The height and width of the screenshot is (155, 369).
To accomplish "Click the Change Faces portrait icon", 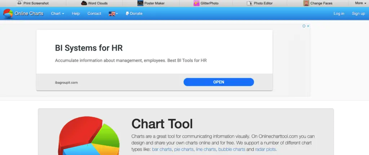I will [x=306, y=3].
